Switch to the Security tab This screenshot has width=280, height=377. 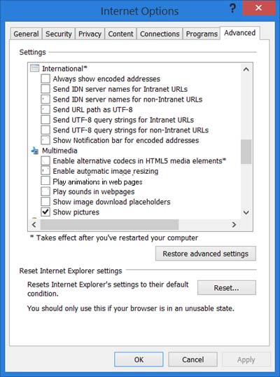59,34
